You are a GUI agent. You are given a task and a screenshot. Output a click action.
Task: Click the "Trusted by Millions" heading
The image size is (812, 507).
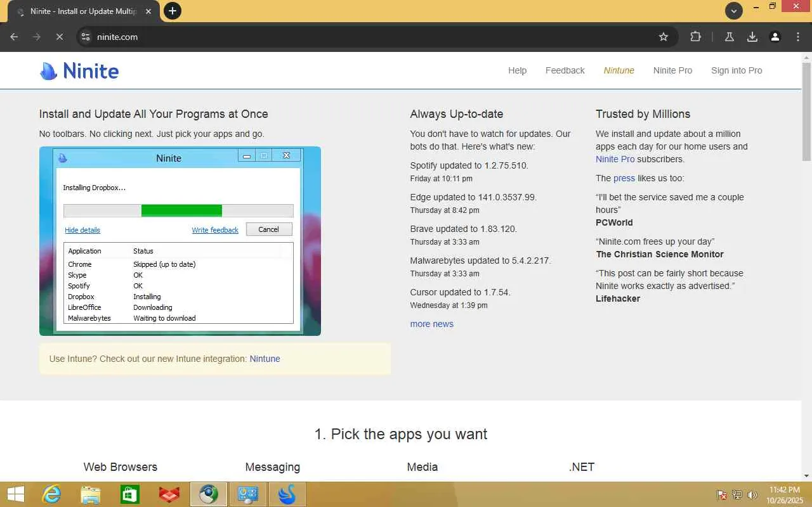pyautogui.click(x=643, y=114)
